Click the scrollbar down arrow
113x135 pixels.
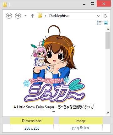108,113
